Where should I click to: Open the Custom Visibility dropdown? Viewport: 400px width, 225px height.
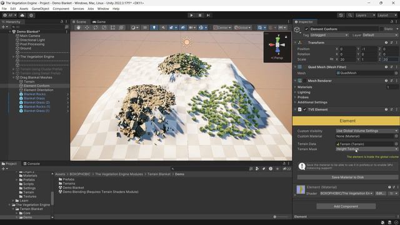(367, 131)
